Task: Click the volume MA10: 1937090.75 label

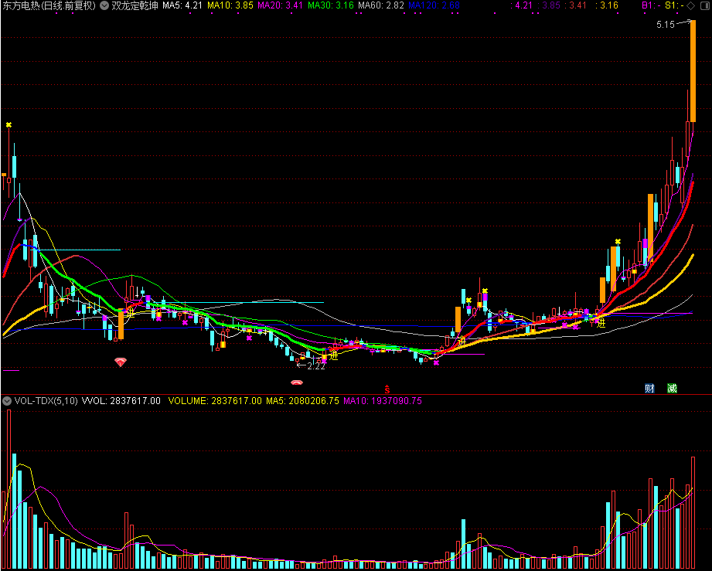Action: 383,401
